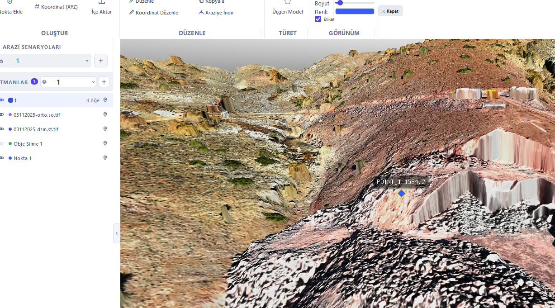Add a new layer with plus button
Image resolution: width=555 pixels, height=308 pixels.
pyautogui.click(x=104, y=82)
